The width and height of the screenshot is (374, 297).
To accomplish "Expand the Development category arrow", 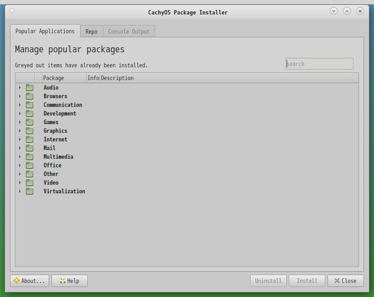I will 20,113.
